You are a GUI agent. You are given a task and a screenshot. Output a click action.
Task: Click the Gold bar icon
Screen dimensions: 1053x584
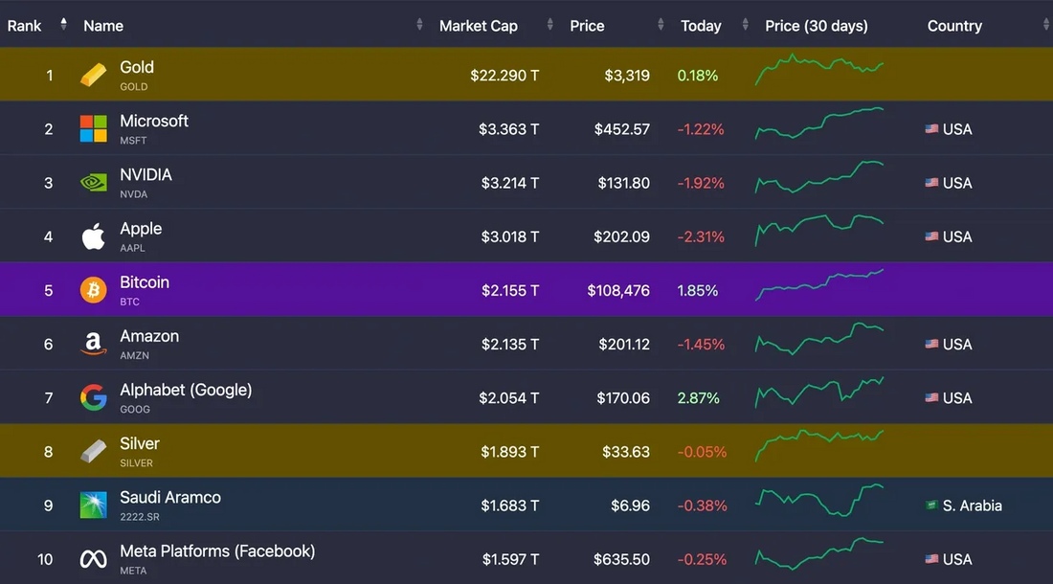pos(94,76)
